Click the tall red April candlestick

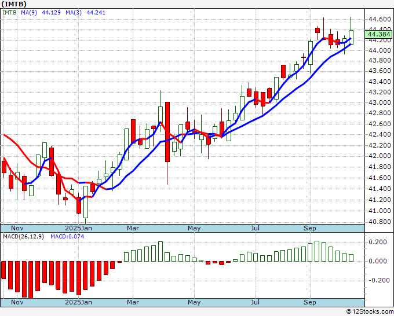point(167,132)
